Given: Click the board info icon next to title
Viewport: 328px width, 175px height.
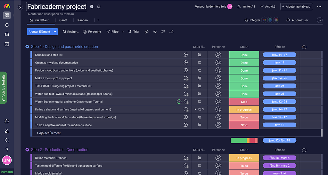Looking at the screenshot, I should [92, 6].
